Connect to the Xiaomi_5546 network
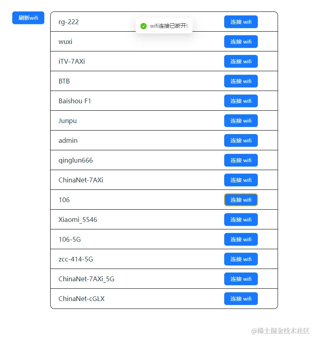The height and width of the screenshot is (337, 312). click(241, 220)
